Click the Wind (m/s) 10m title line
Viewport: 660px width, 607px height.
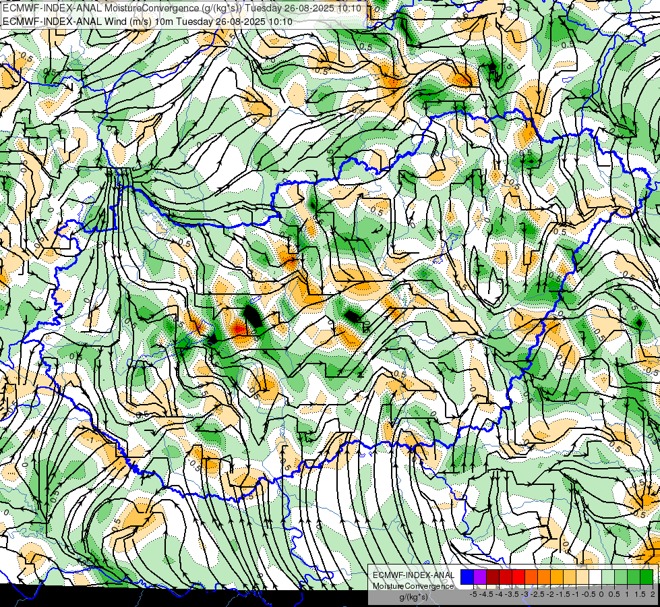pos(148,22)
